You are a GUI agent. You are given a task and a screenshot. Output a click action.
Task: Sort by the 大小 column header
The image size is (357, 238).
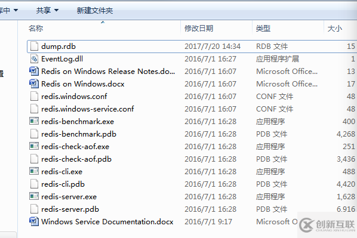[x=335, y=29]
